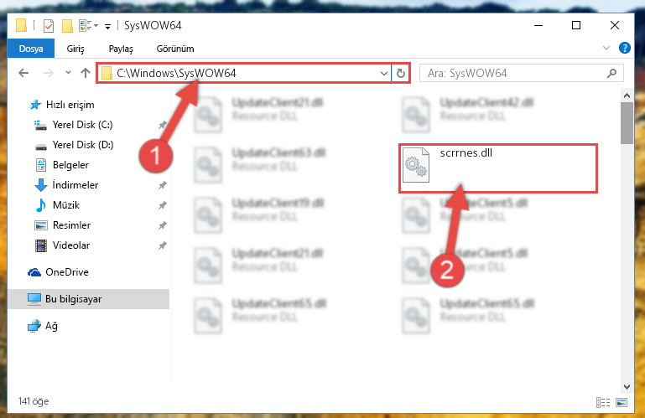Go back with the left arrow
The height and width of the screenshot is (418, 645).
(x=23, y=73)
